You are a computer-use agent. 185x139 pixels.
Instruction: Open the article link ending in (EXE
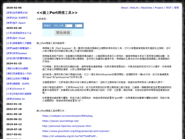pos(17,13)
